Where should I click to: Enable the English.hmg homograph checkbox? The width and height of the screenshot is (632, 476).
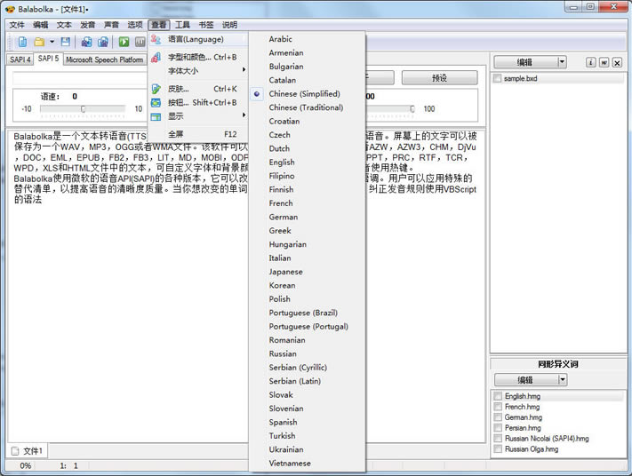tap(498, 396)
